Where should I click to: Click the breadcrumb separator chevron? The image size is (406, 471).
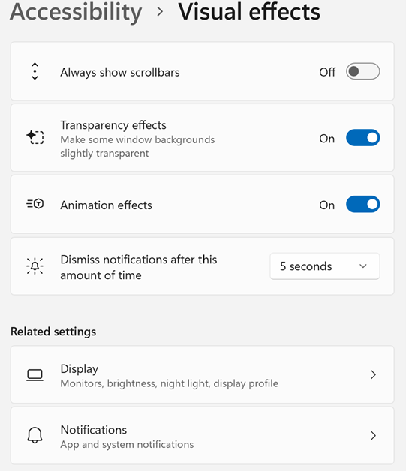point(160,12)
